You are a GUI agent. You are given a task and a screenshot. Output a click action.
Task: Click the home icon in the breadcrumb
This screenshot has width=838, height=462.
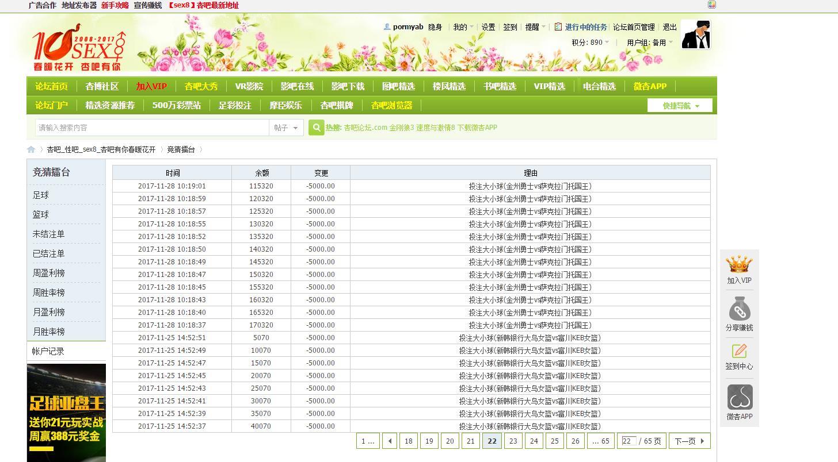click(31, 149)
